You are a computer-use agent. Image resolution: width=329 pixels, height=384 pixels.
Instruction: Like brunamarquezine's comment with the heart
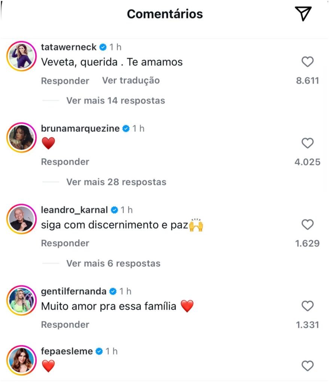(307, 143)
